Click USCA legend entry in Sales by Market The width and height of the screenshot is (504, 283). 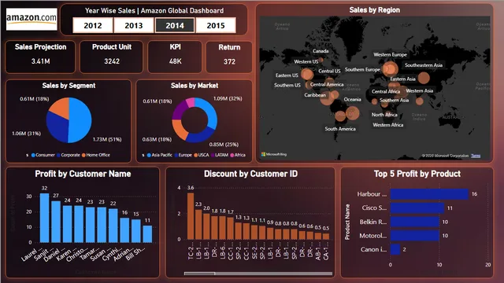(x=202, y=155)
